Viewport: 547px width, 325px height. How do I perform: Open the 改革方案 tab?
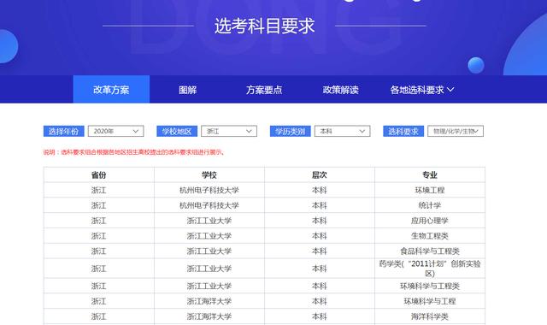(x=111, y=89)
